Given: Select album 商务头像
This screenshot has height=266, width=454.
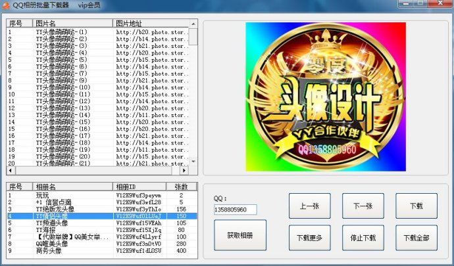Looking at the screenshot, I should (x=101, y=251).
